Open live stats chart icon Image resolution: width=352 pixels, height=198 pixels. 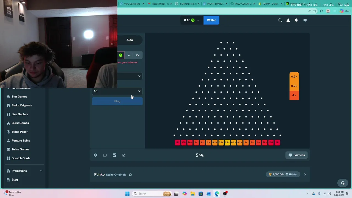coord(114,155)
